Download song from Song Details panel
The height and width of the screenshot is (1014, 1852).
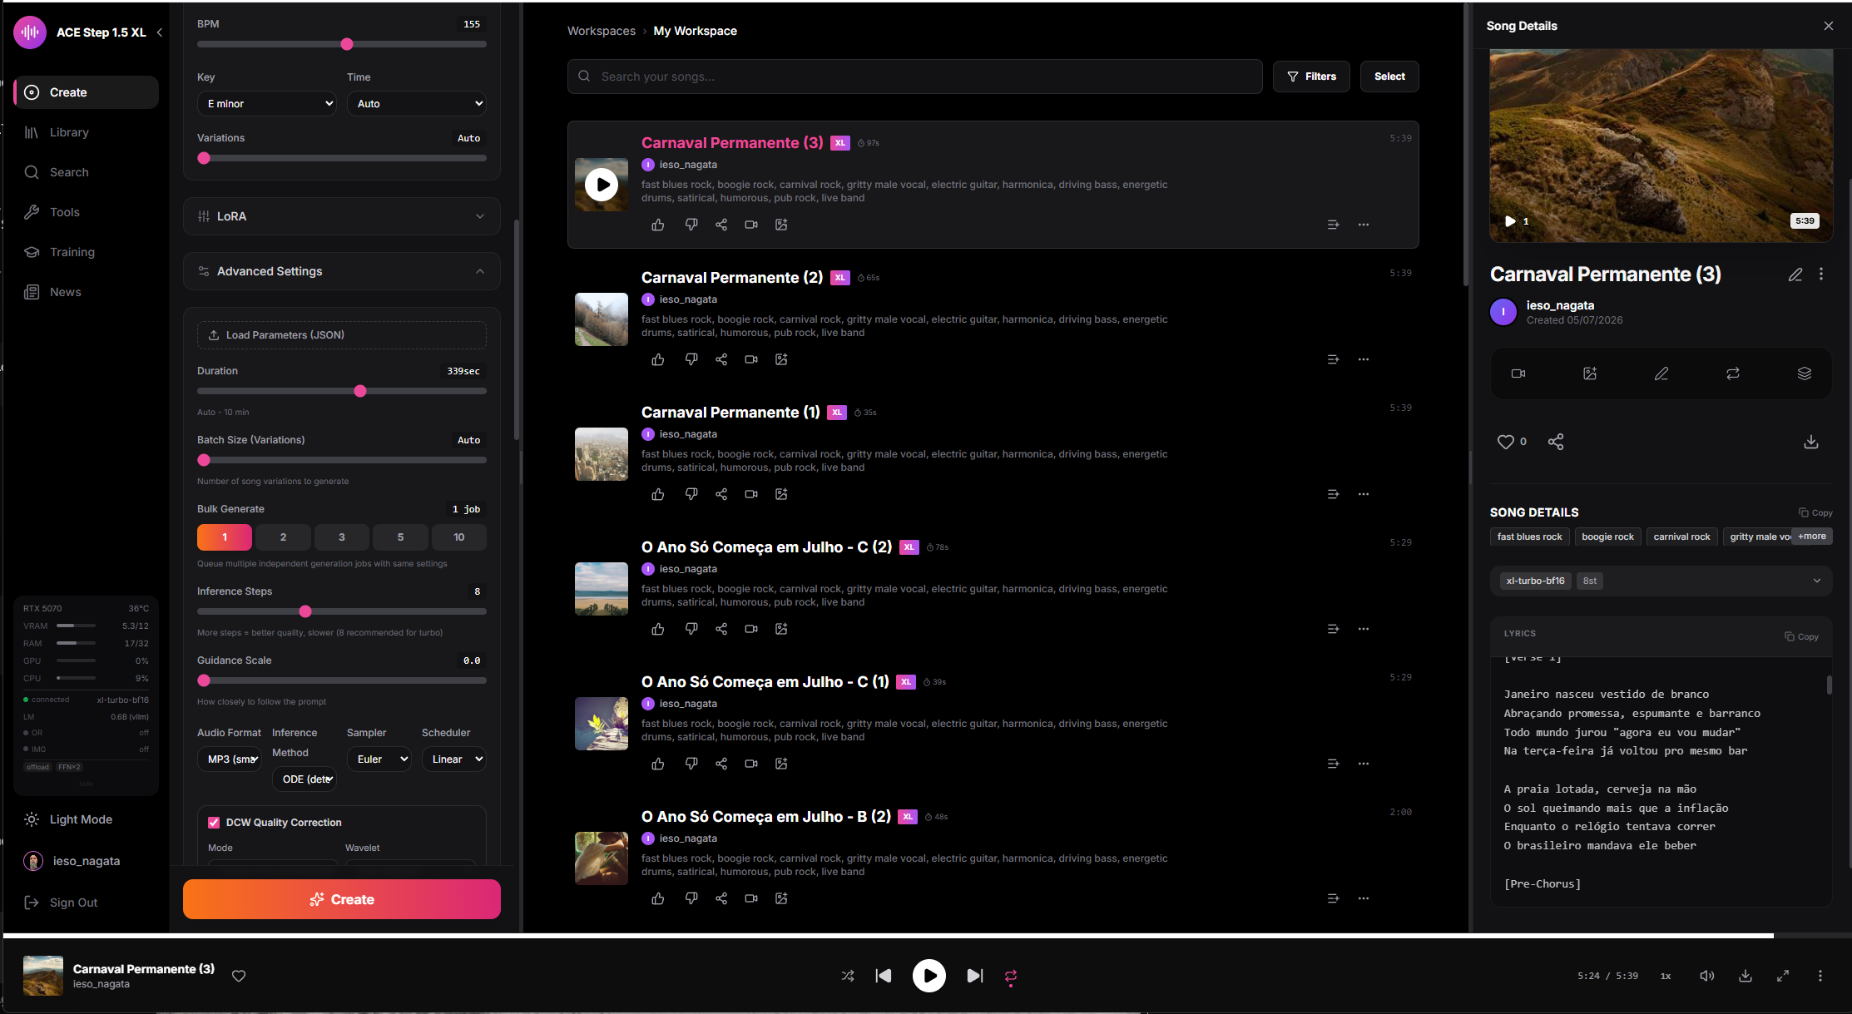click(x=1811, y=442)
